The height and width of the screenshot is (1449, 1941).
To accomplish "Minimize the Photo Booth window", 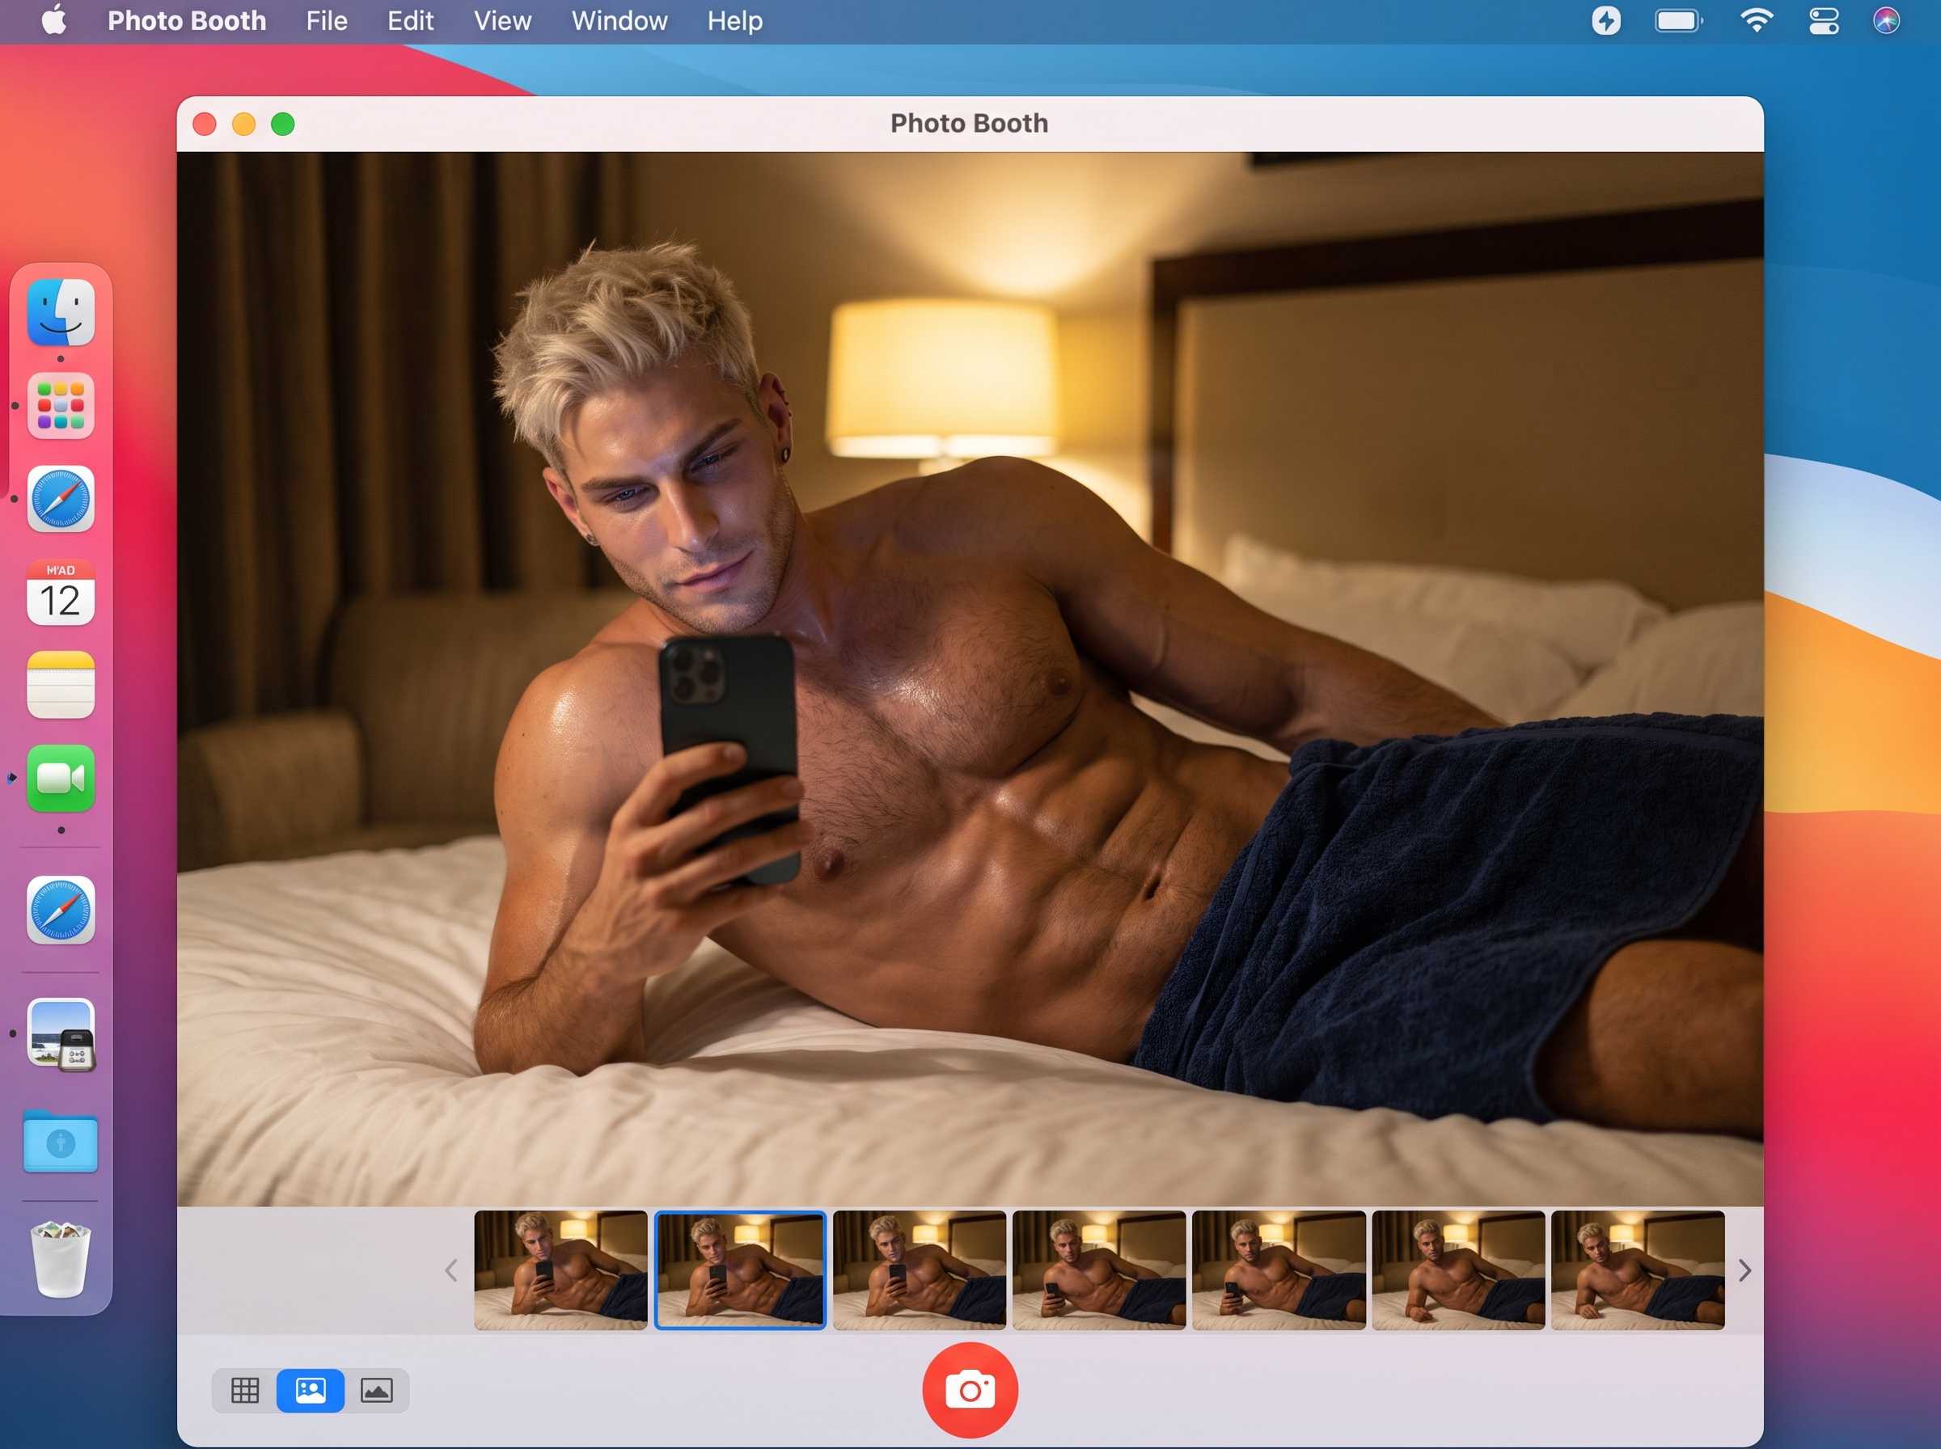I will pyautogui.click(x=243, y=124).
